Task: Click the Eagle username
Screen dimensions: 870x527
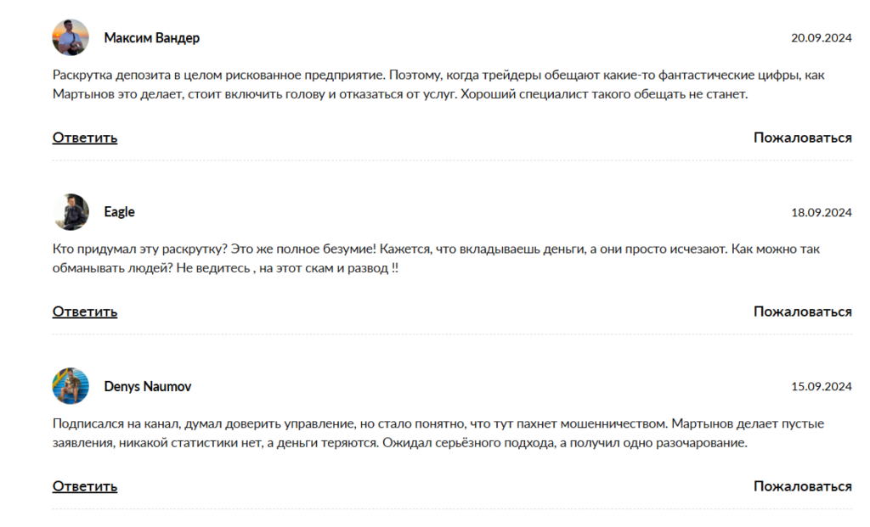Action: (119, 212)
